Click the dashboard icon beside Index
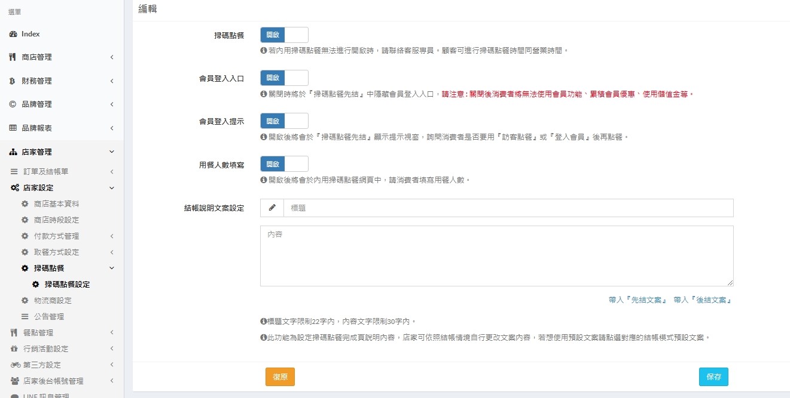790x398 pixels. coord(13,34)
